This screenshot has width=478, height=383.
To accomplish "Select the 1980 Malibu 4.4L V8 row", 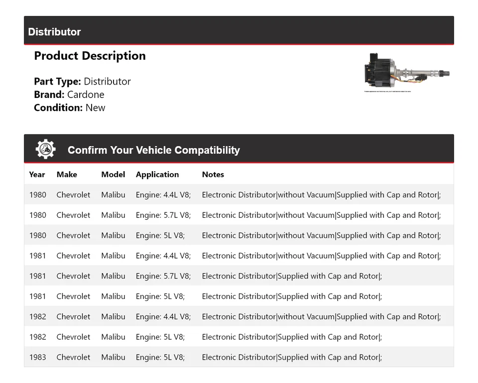I will (x=239, y=195).
